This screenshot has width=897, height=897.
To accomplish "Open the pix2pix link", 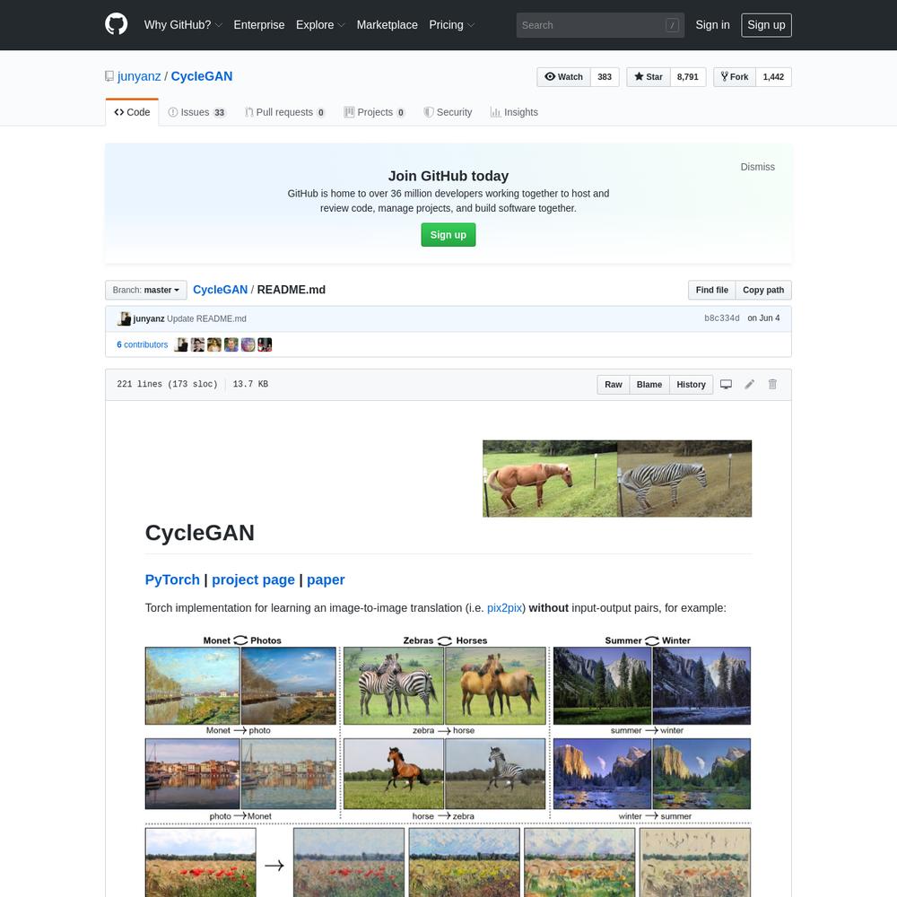I will coord(504,608).
